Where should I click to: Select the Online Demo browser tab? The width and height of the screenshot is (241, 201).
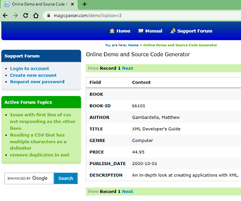pyautogui.click(x=40, y=4)
